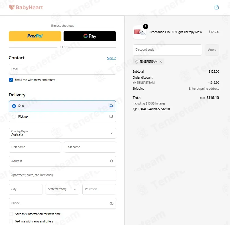Focus the Email input field

tap(62, 69)
